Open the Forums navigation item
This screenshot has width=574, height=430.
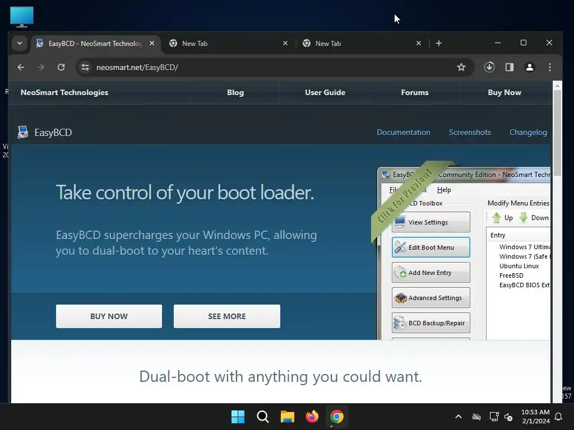pyautogui.click(x=415, y=92)
